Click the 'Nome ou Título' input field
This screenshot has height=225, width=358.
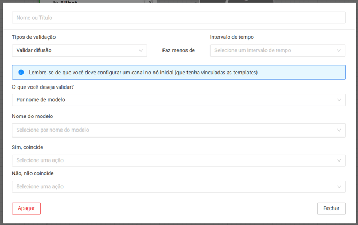point(178,18)
